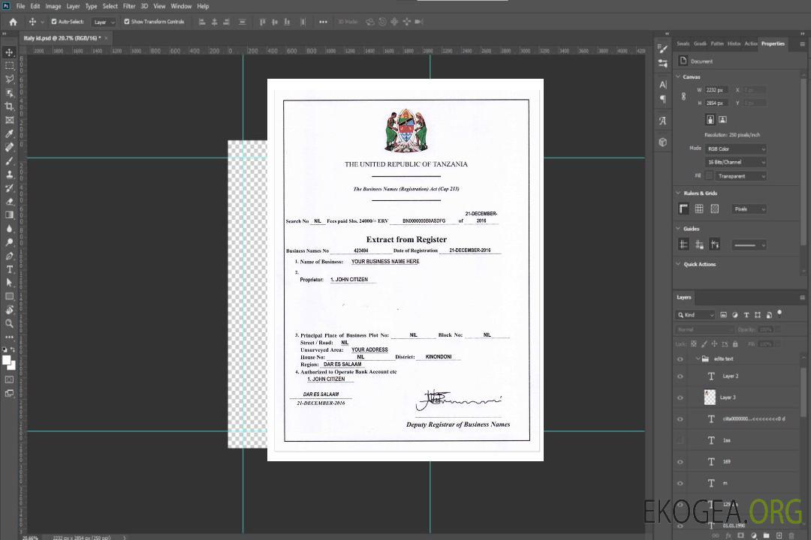Select the Rectangle shape tool
The width and height of the screenshot is (811, 540).
(9, 296)
